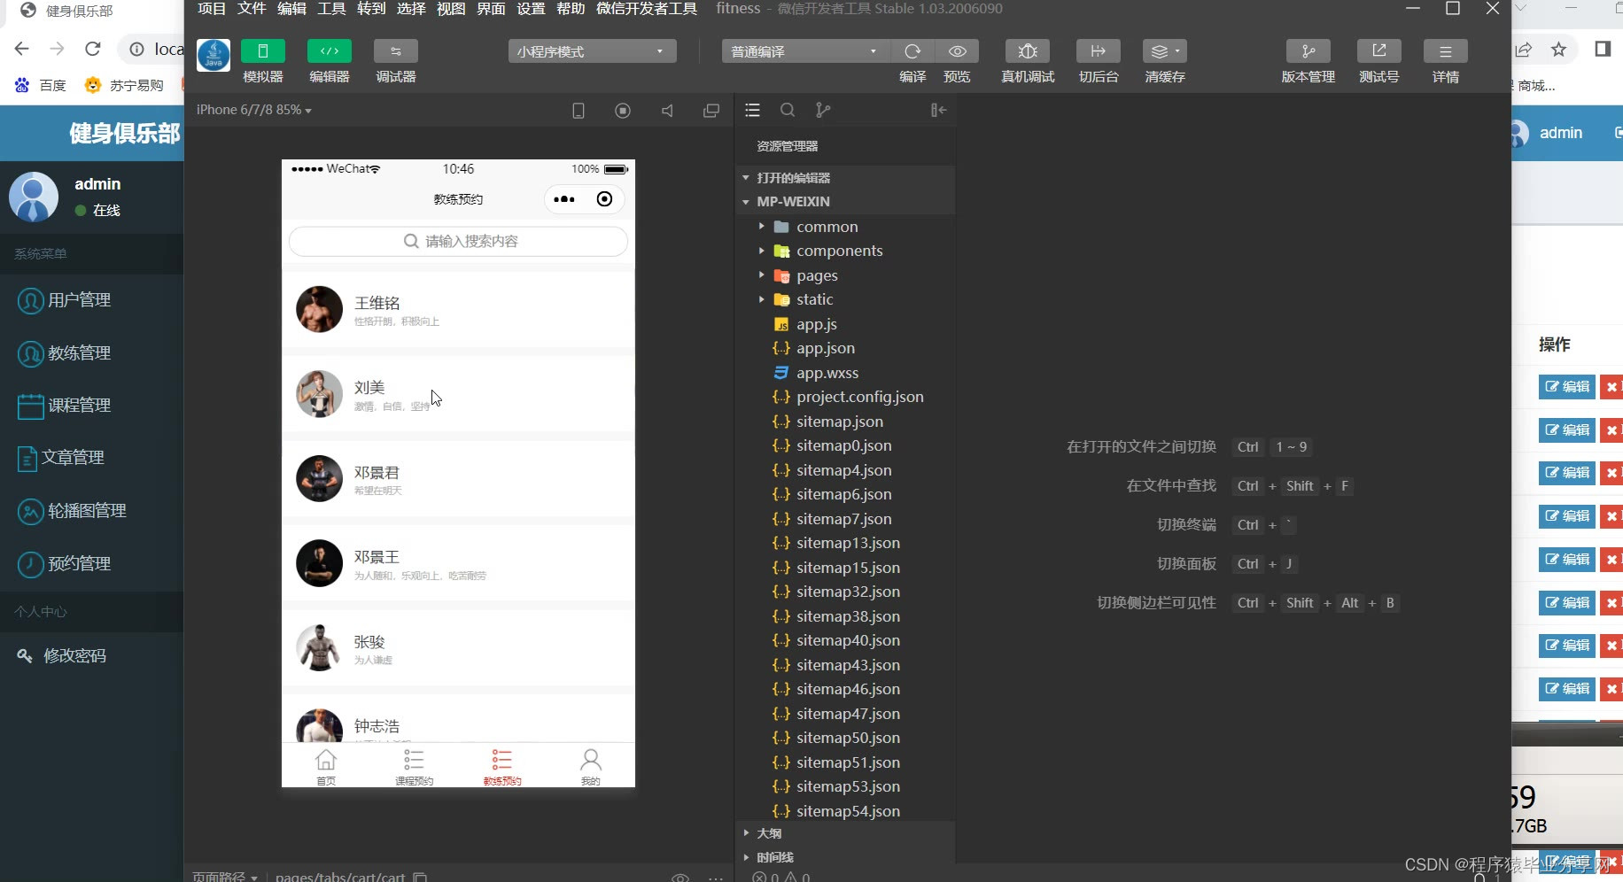This screenshot has height=882, width=1623.
Task: Start real device debugging icon
Action: pos(1028,51)
